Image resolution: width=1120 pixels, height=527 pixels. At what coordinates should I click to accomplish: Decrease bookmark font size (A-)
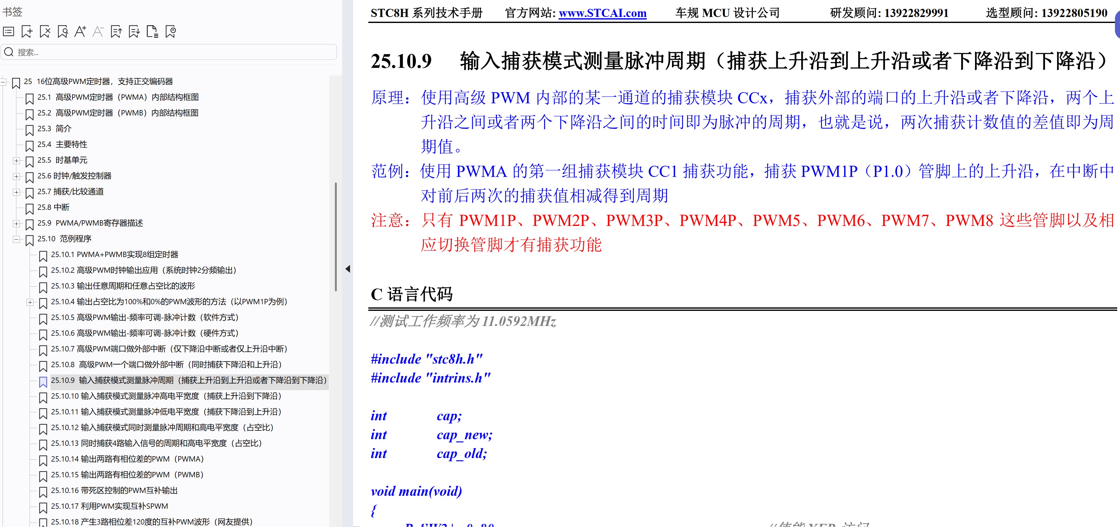coord(98,31)
